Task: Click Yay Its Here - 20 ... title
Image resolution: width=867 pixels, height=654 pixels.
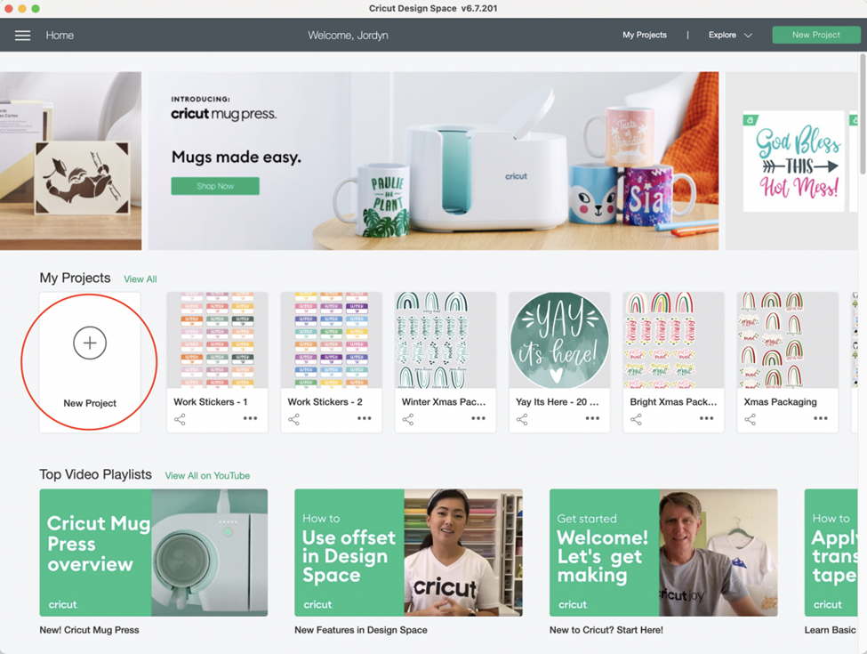Action: [x=558, y=401]
